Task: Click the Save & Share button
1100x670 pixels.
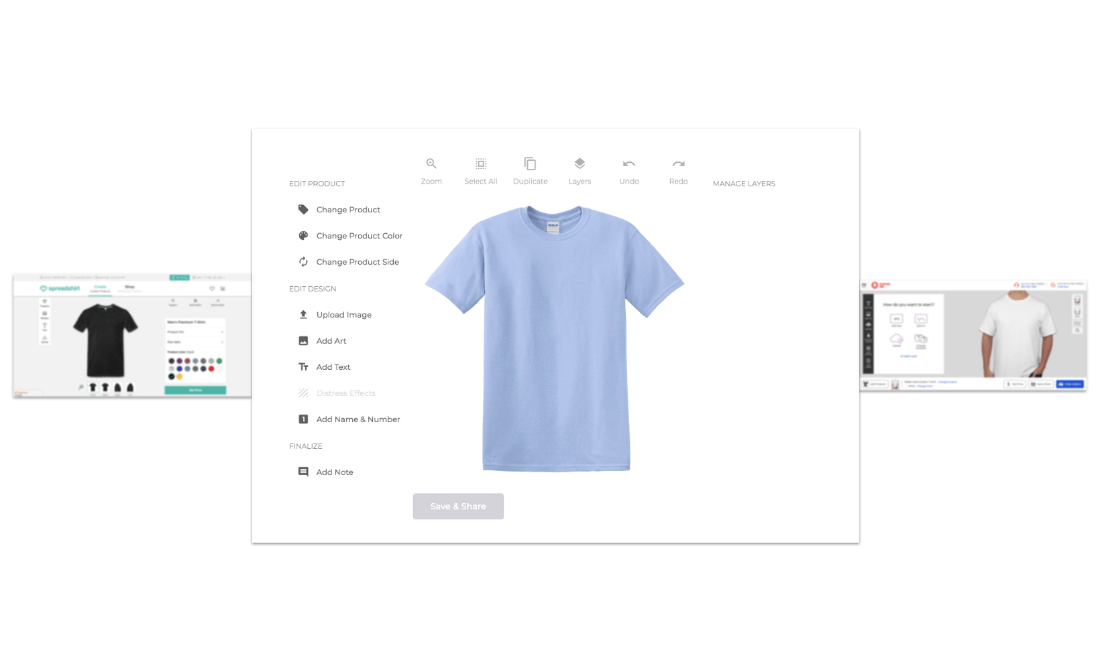Action: click(458, 507)
